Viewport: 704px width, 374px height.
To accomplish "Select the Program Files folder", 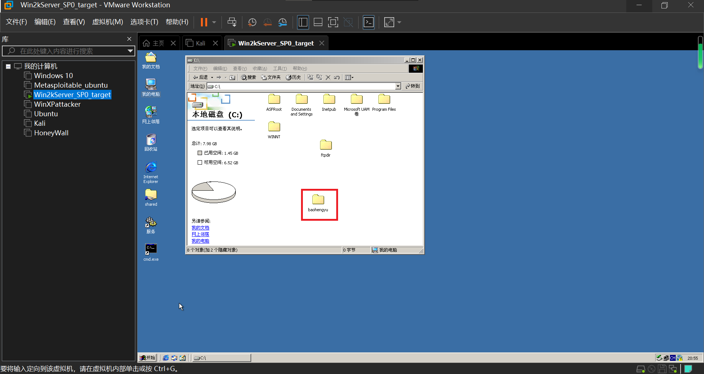I will (x=384, y=103).
